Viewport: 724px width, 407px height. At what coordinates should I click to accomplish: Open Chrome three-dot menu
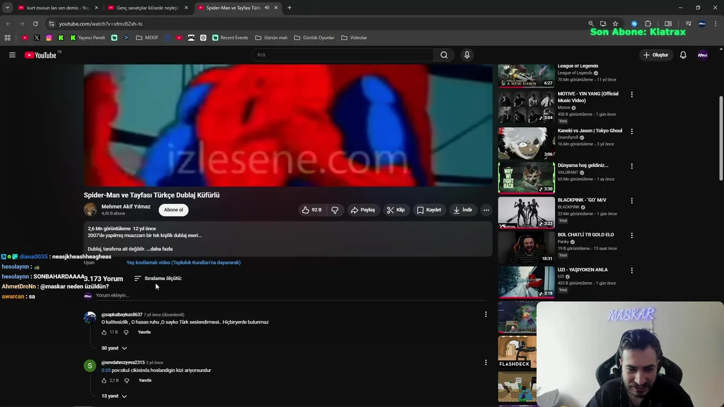click(715, 24)
